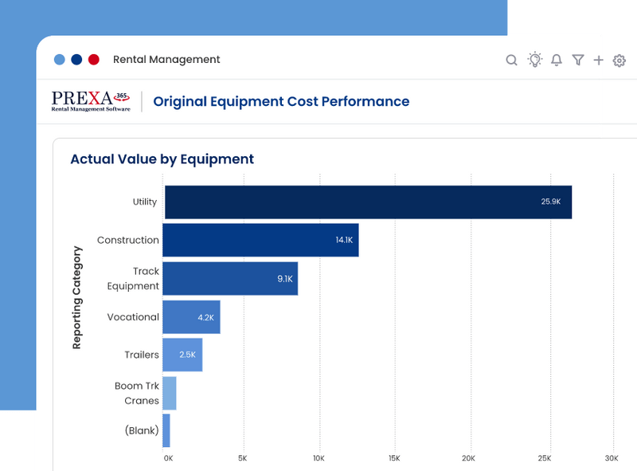The image size is (637, 471).
Task: Apply filters using the funnel icon
Action: (x=578, y=60)
